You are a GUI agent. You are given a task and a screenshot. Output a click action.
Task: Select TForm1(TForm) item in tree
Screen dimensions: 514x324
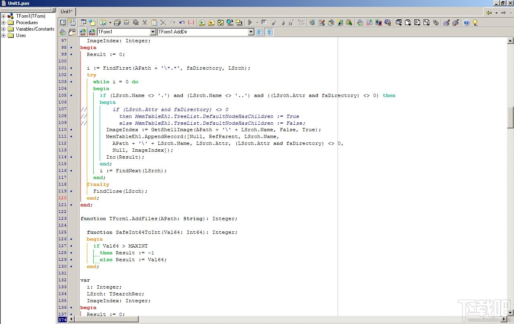[31, 16]
